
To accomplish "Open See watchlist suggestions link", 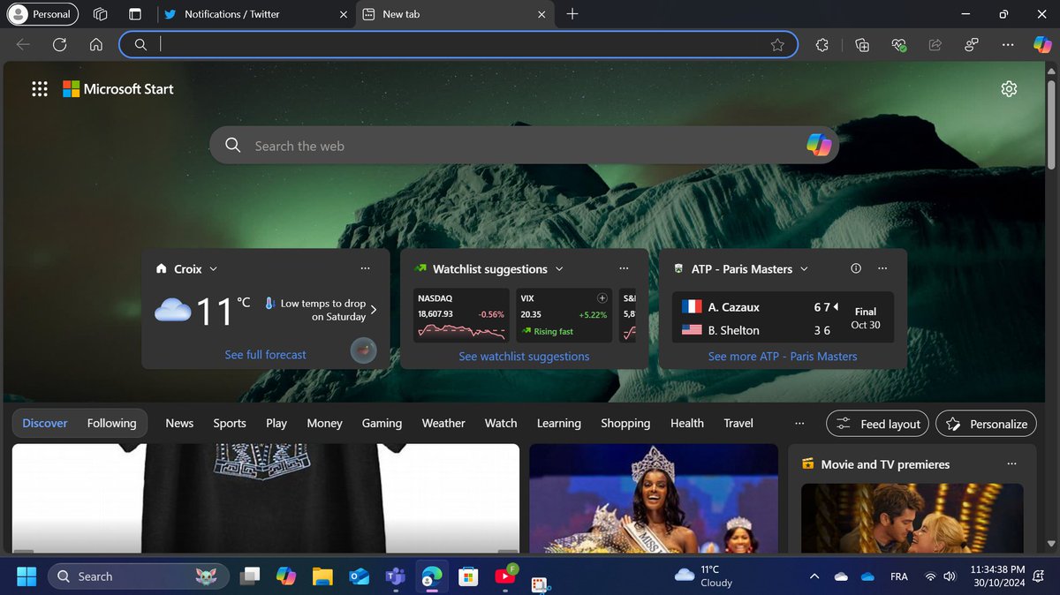I will [524, 357].
